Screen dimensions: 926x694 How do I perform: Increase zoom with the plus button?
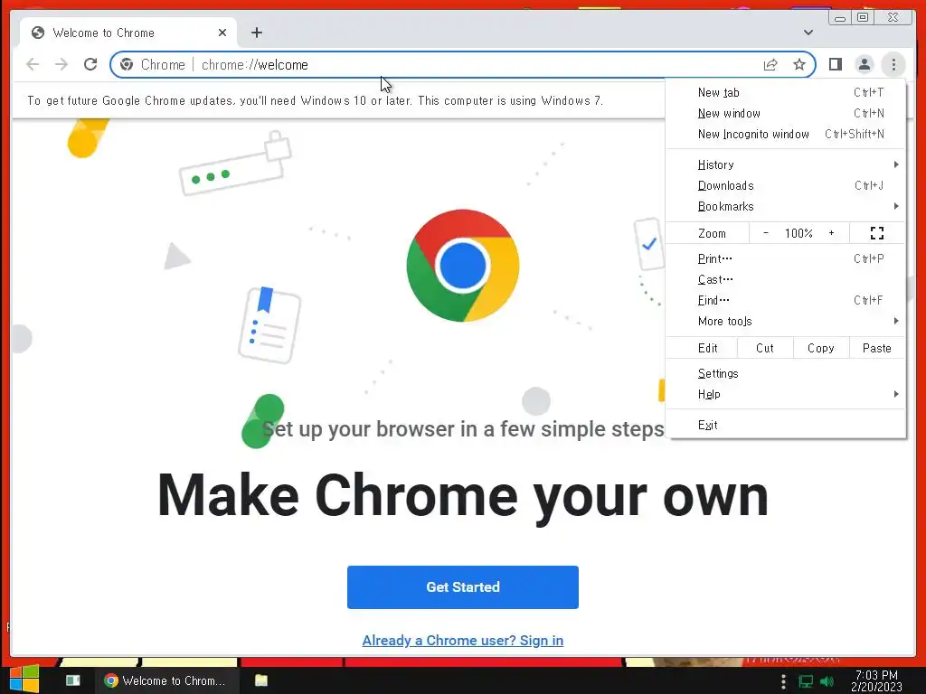pos(832,233)
